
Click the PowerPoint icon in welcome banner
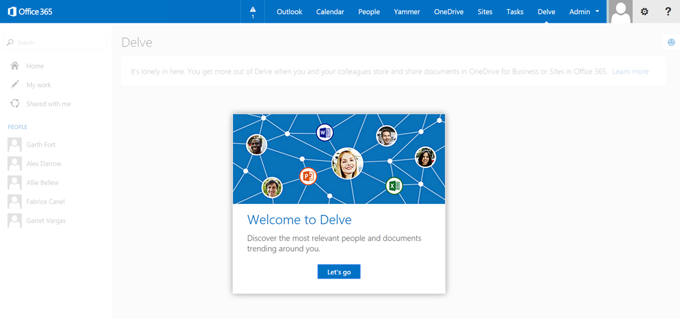pos(308,176)
